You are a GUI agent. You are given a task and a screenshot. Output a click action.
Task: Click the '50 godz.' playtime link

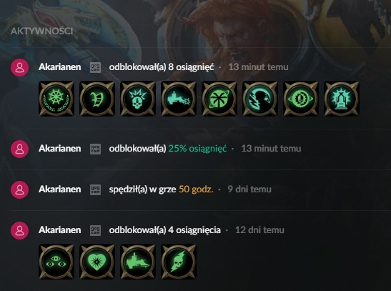196,189
